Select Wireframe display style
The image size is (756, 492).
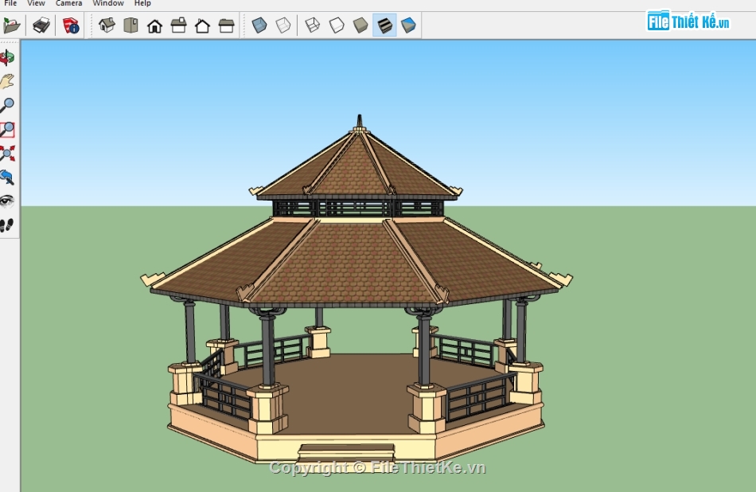tap(313, 25)
